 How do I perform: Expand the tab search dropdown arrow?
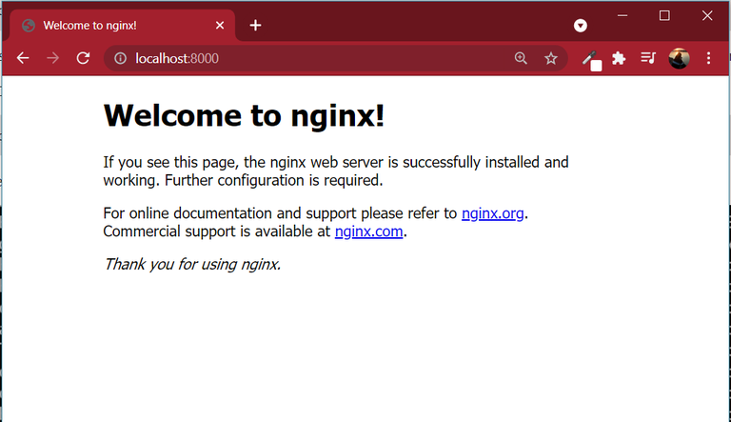click(581, 25)
